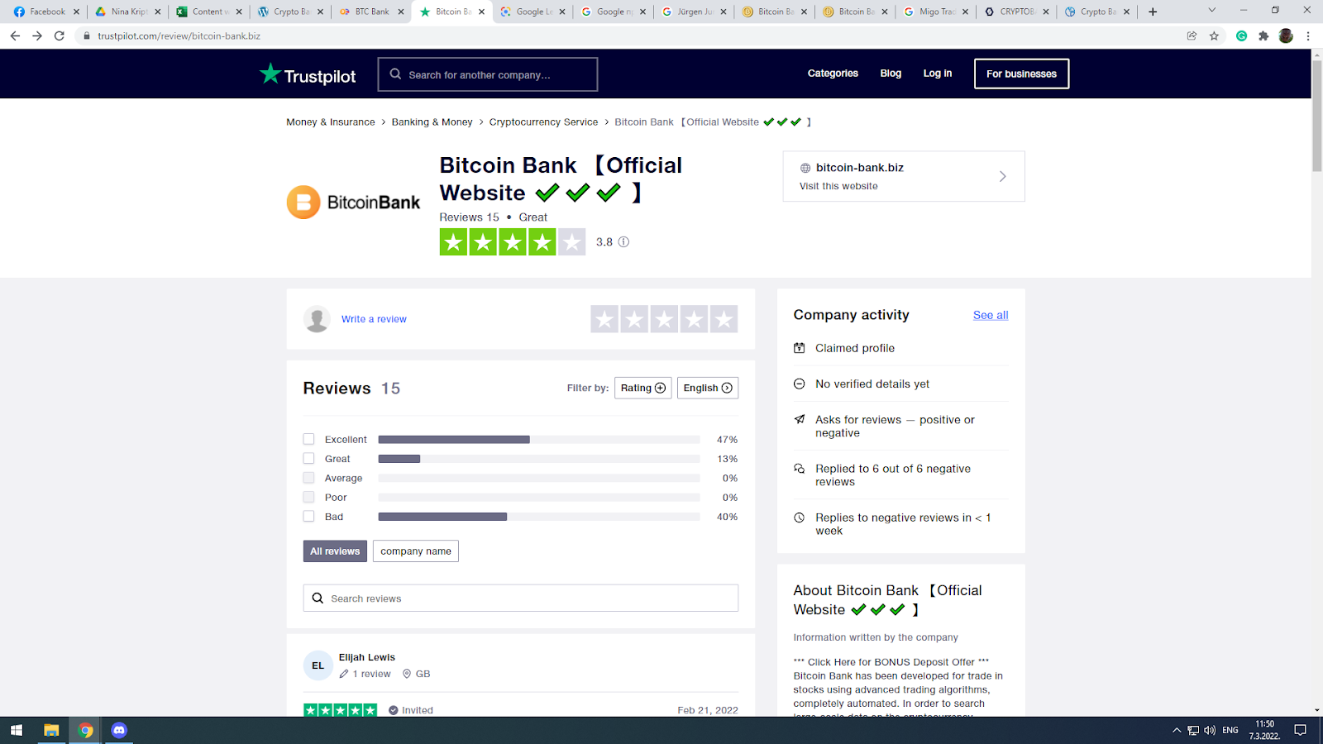This screenshot has width=1323, height=744.
Task: Open the notification center icon
Action: pyautogui.click(x=1301, y=730)
